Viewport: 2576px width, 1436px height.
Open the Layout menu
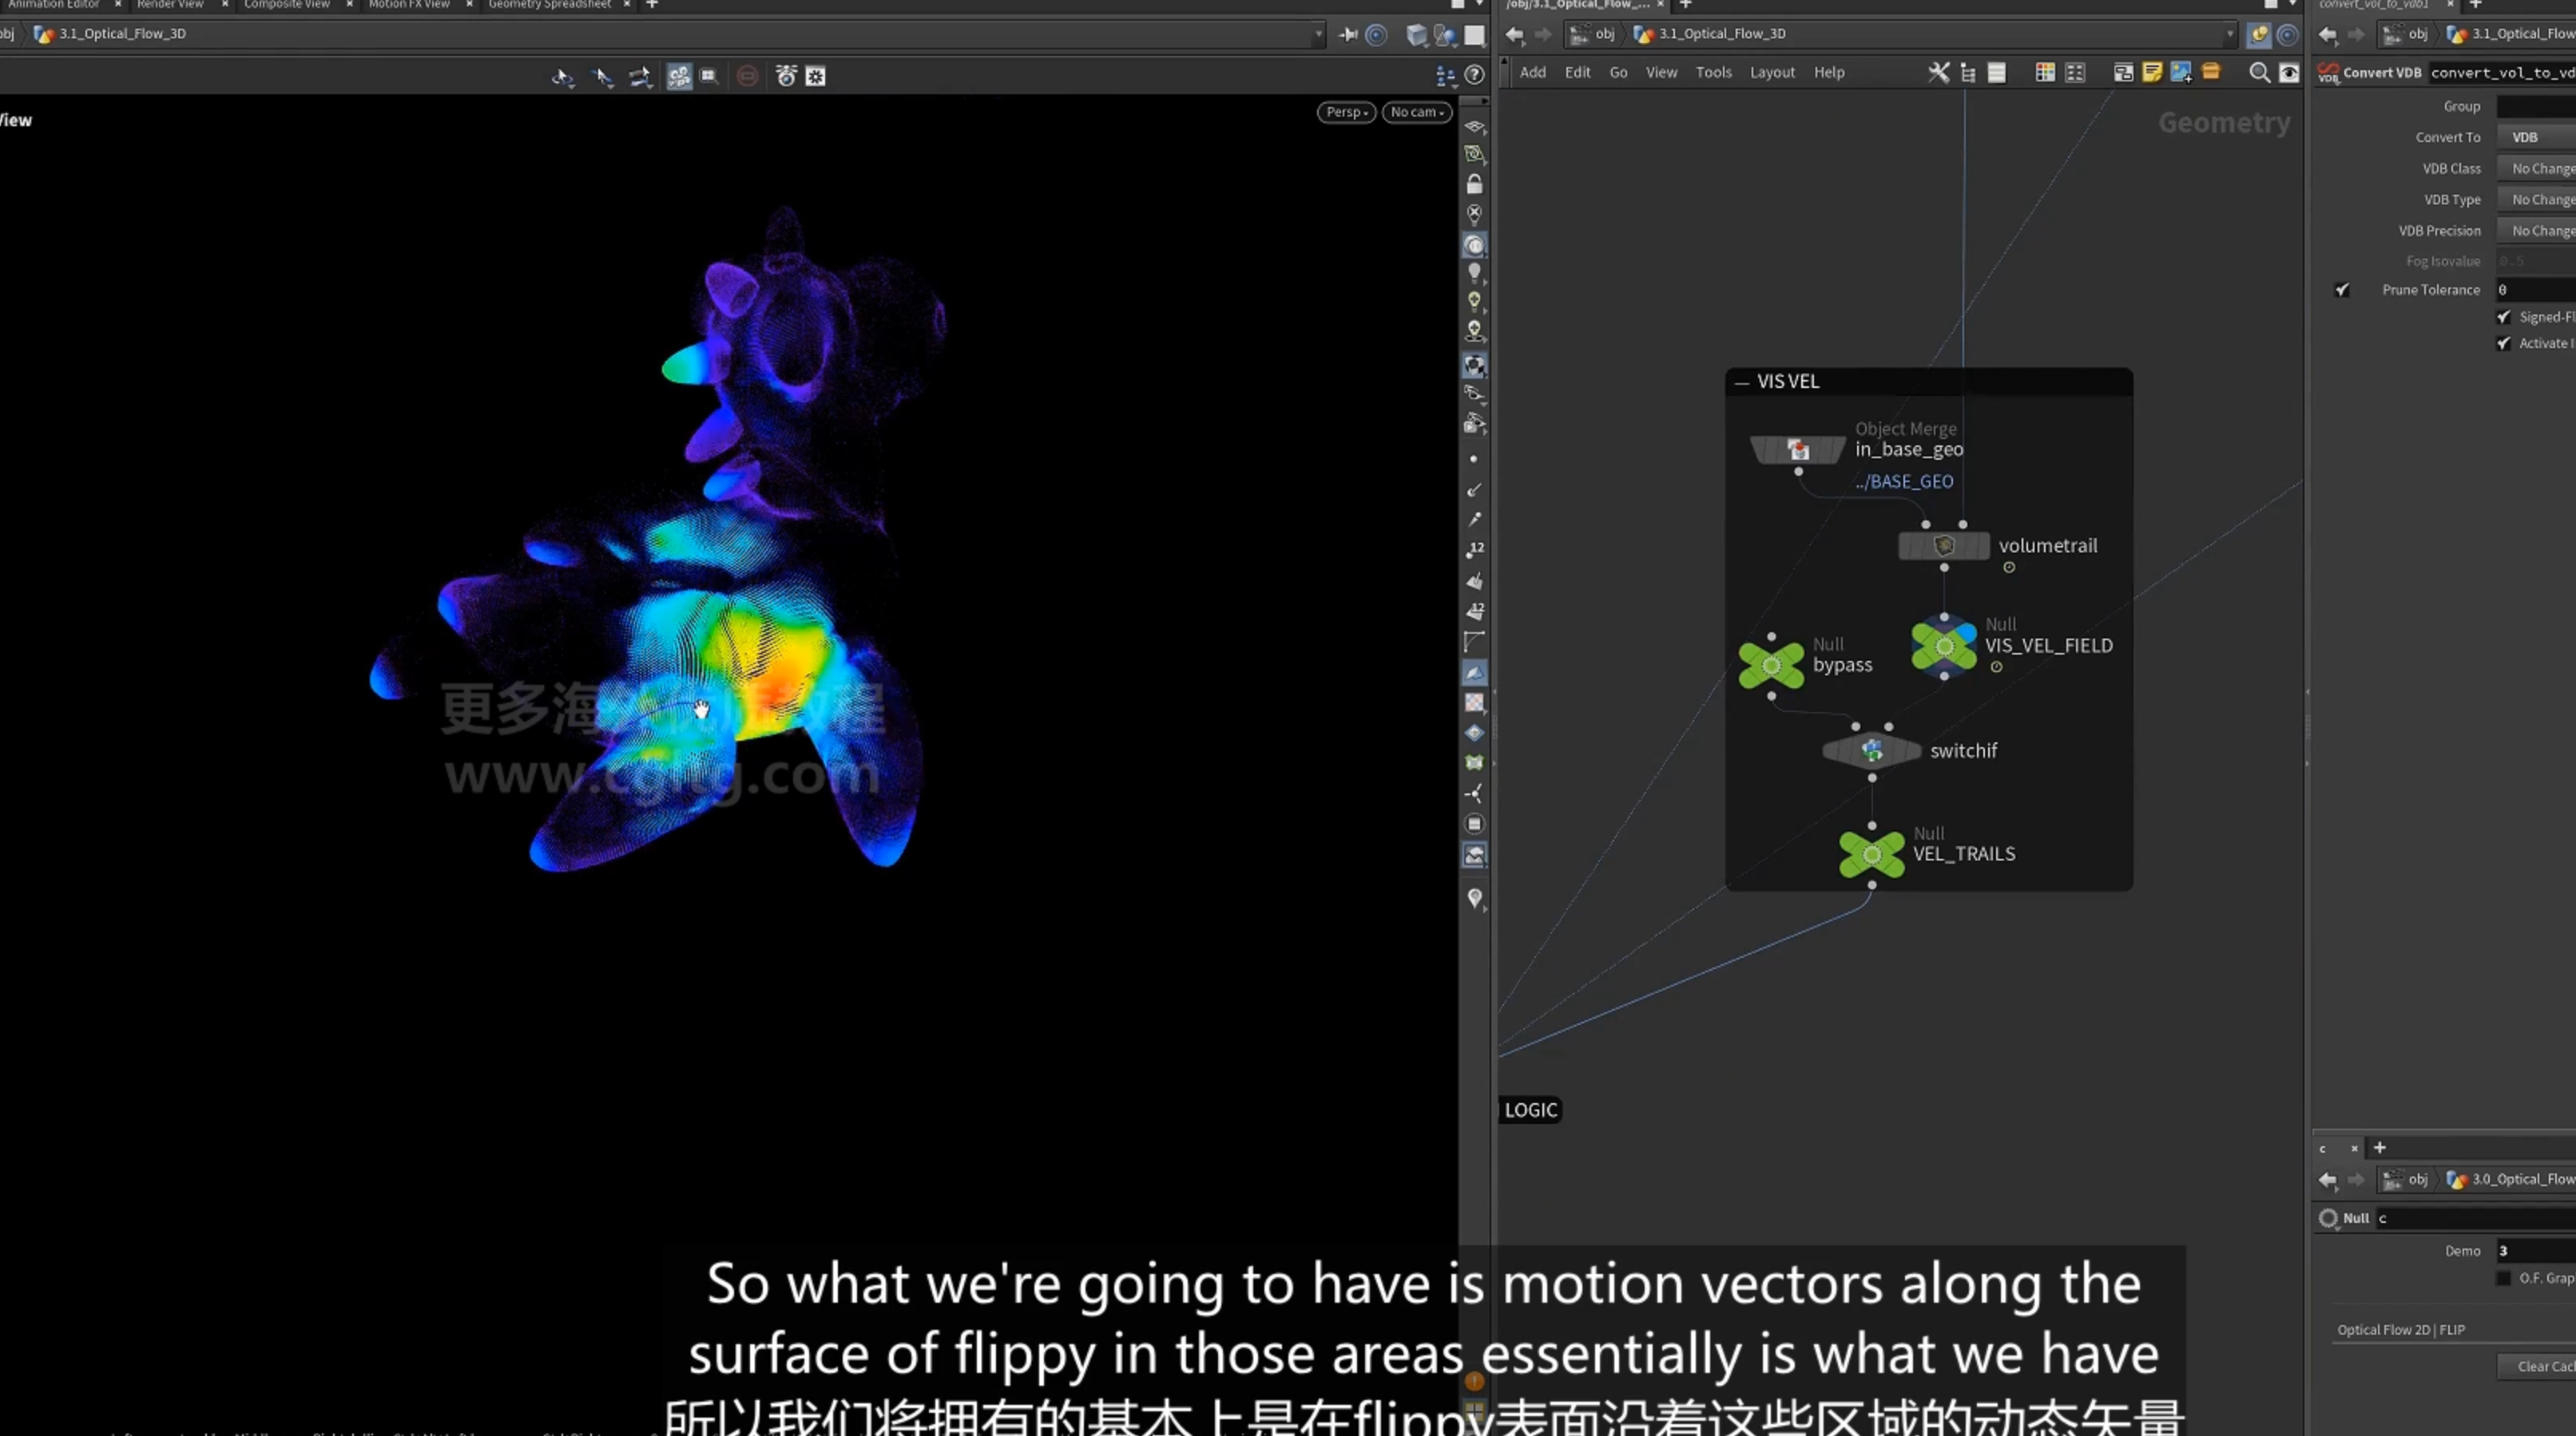[1772, 73]
